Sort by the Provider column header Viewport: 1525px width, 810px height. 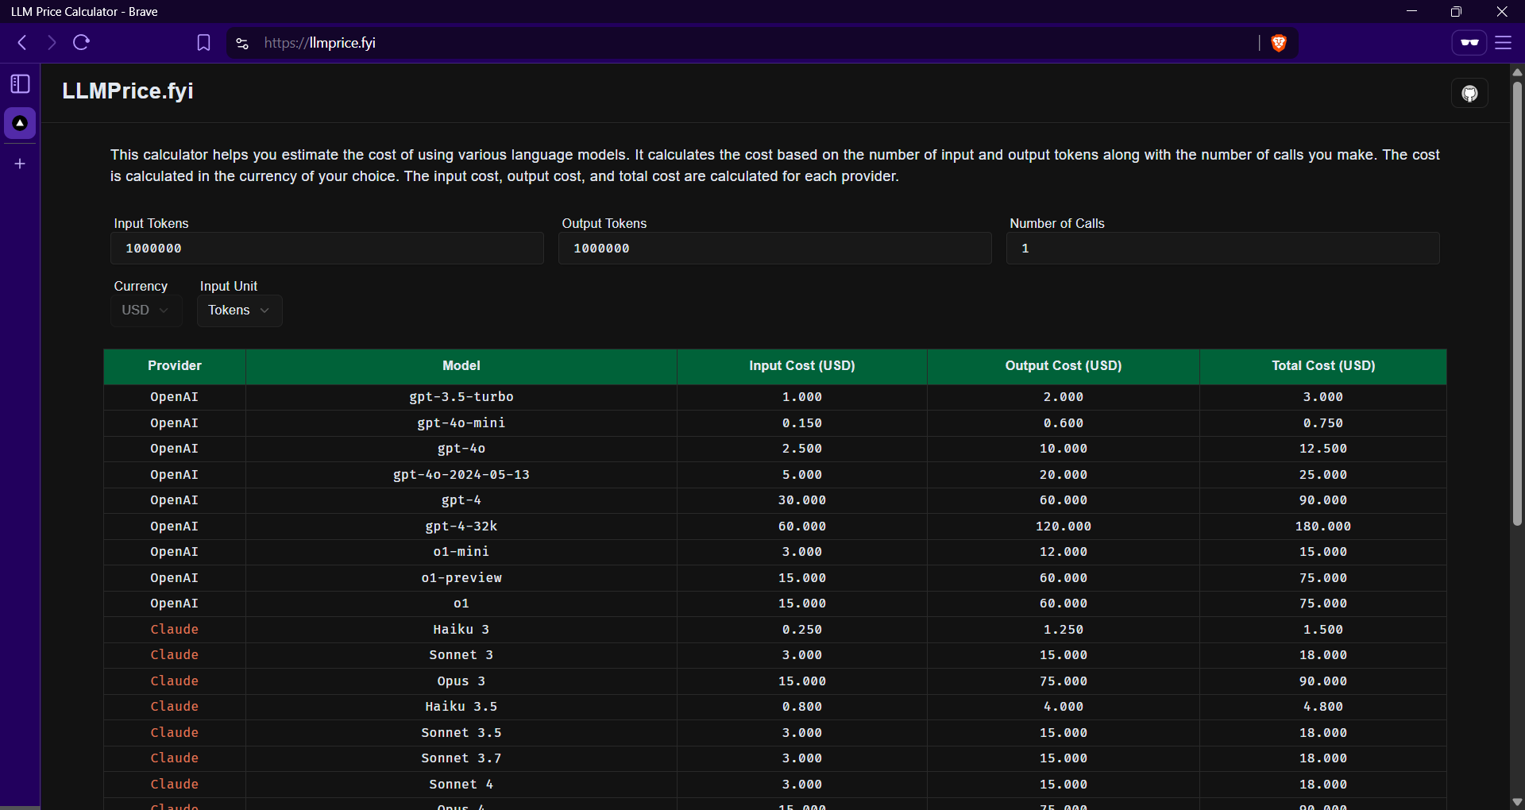(175, 366)
